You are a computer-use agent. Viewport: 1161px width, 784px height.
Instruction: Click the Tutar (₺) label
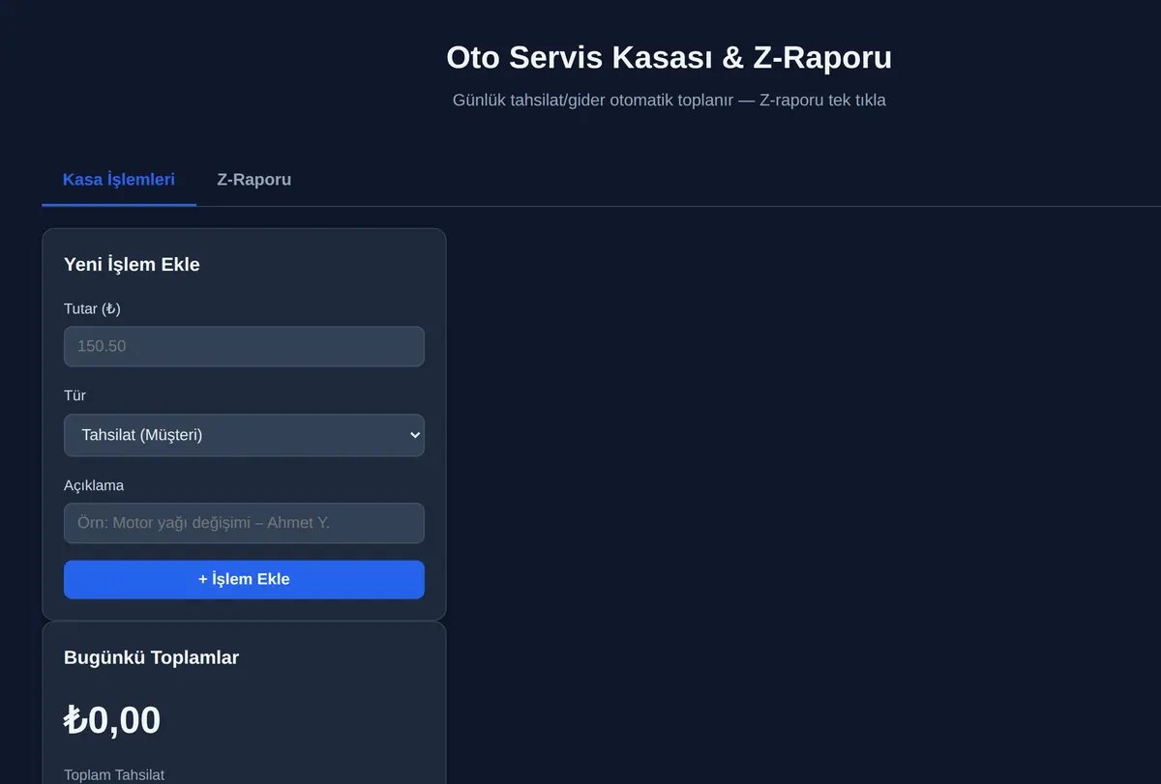[92, 308]
